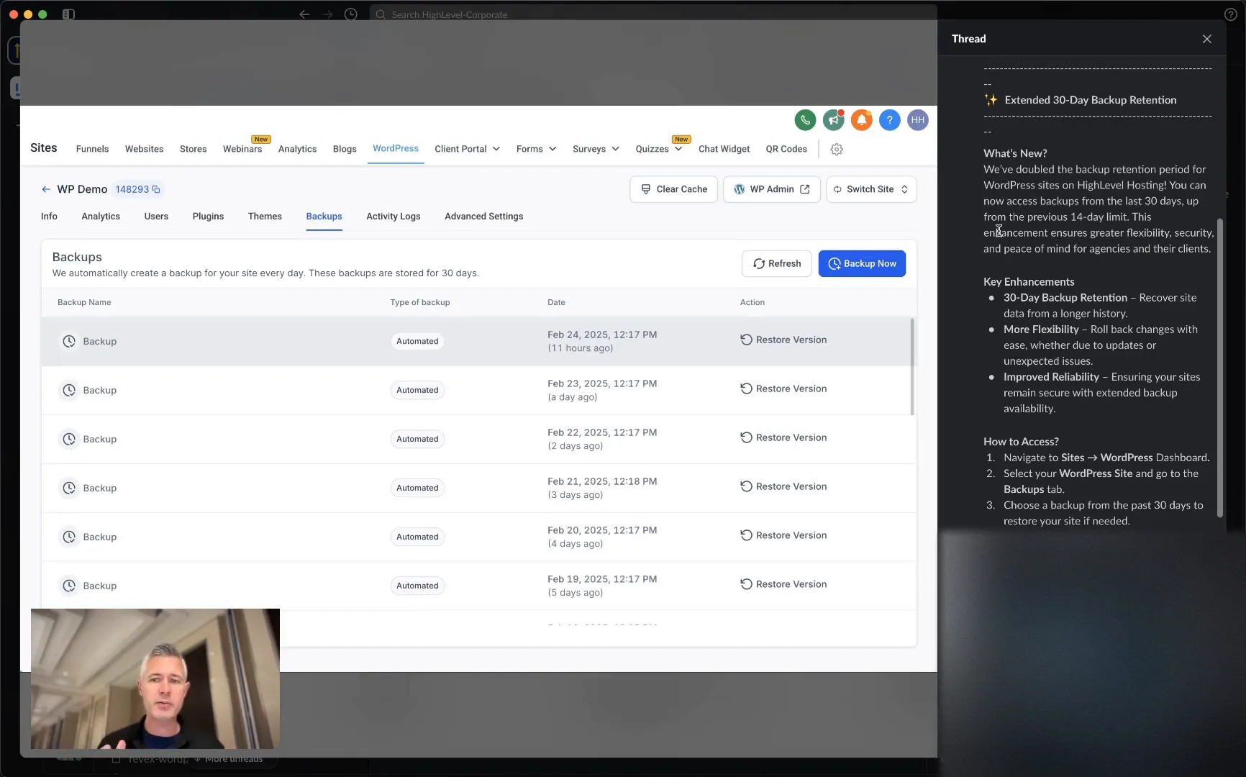
Task: Switch to the Plugins tab
Action: [208, 216]
